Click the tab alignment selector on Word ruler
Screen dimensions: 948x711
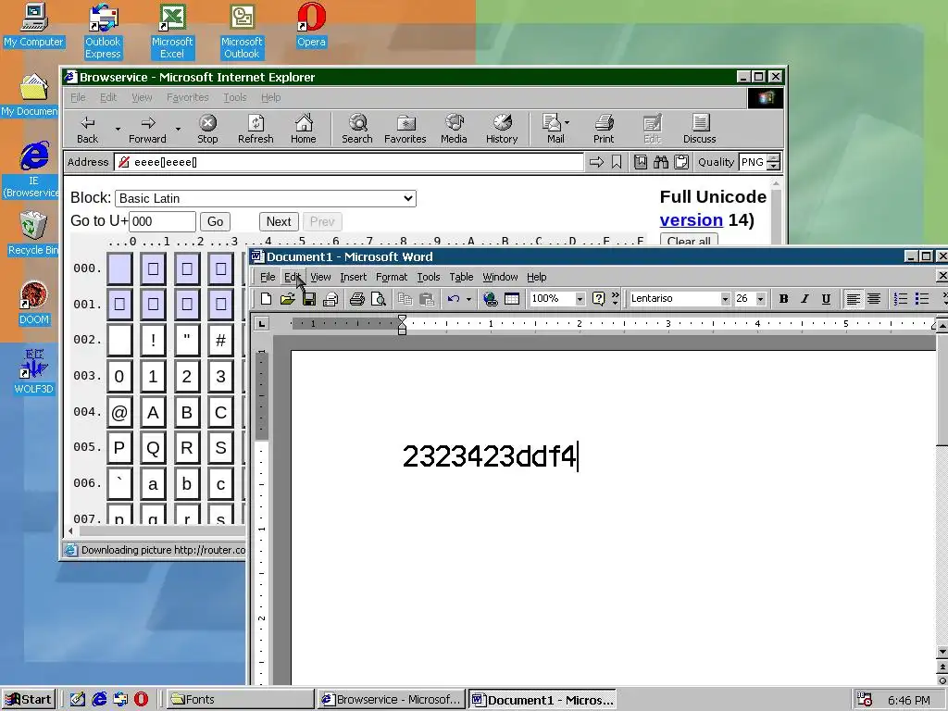tap(261, 323)
